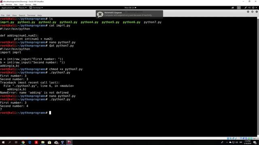Click the terminal vertical scrollbar
This screenshot has width=259, height=145.
tap(258, 77)
